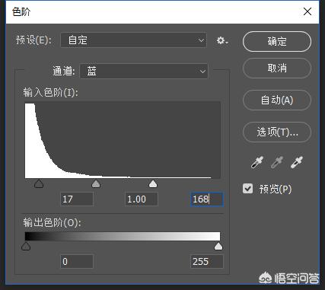Close the 色阶 levels dialog

(x=307, y=11)
